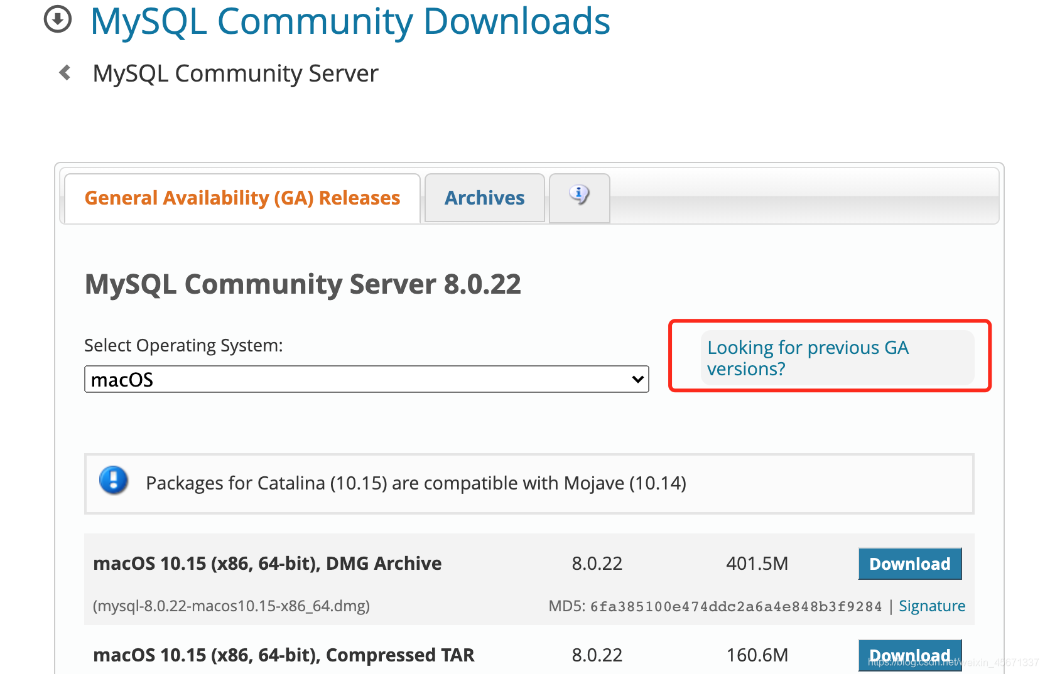Screen dimensions: 1045x674
Task: Click the mysql-8.0.22-macos10.15-x86_64.dmg file name
Action: click(x=231, y=606)
